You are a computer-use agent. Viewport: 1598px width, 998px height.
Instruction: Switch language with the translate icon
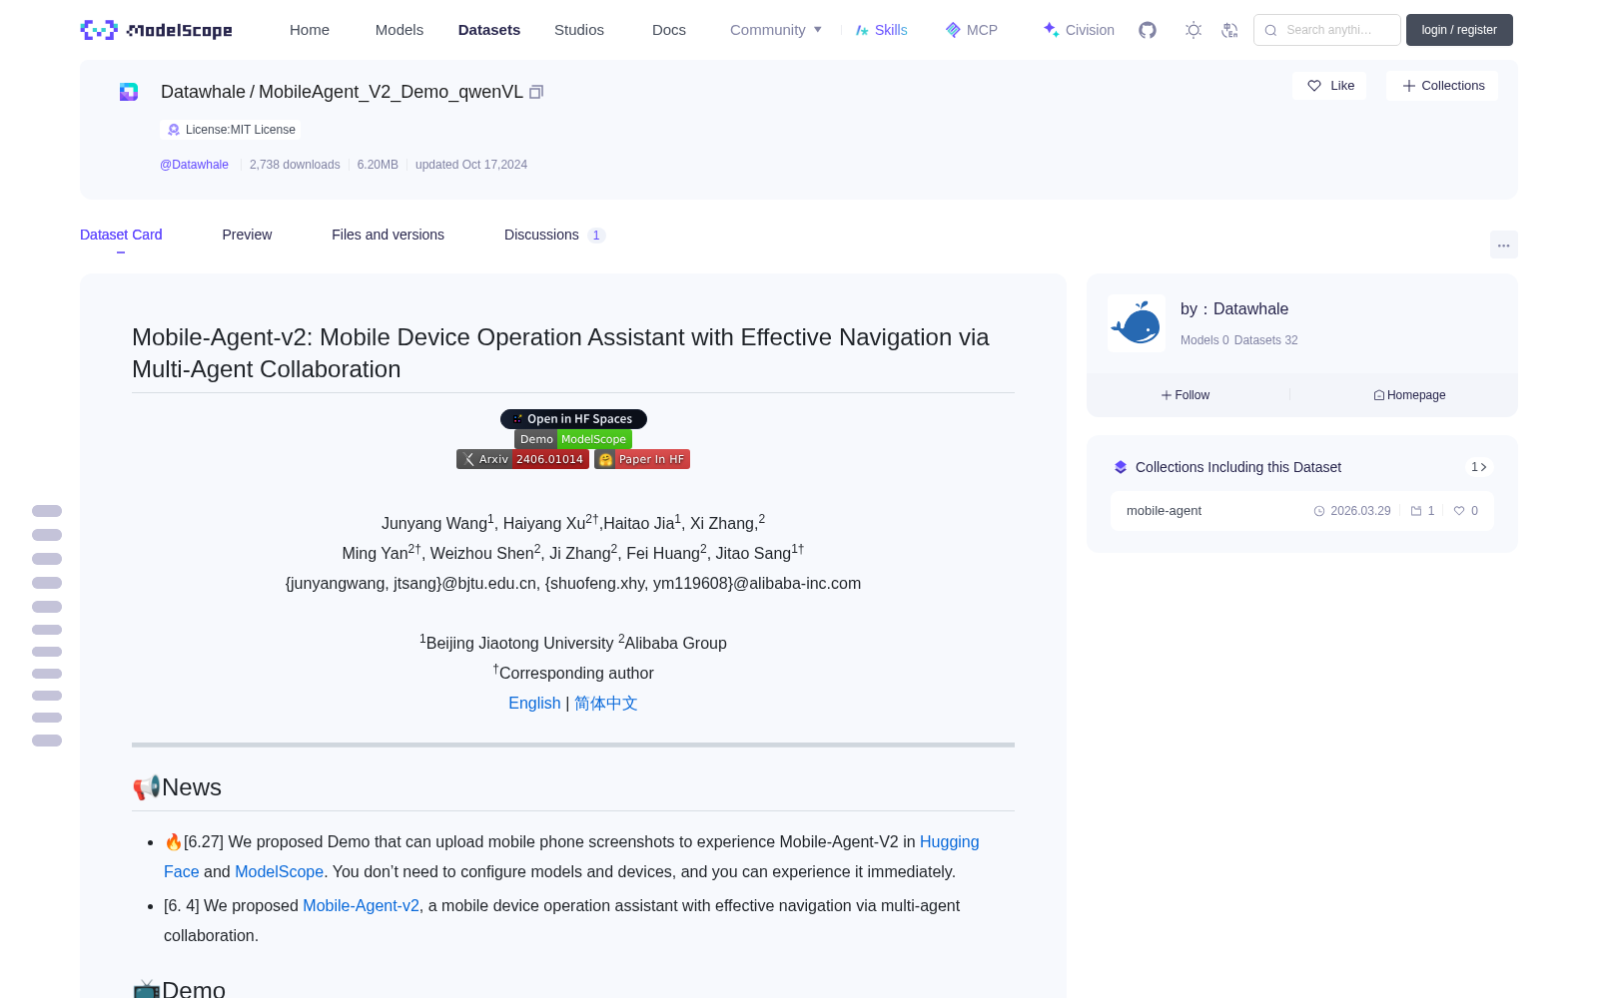point(1230,30)
